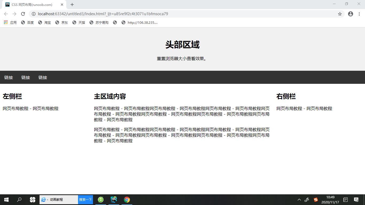The width and height of the screenshot is (365, 205).
Task: Launch WebStorm from the taskbar
Action: (x=114, y=199)
